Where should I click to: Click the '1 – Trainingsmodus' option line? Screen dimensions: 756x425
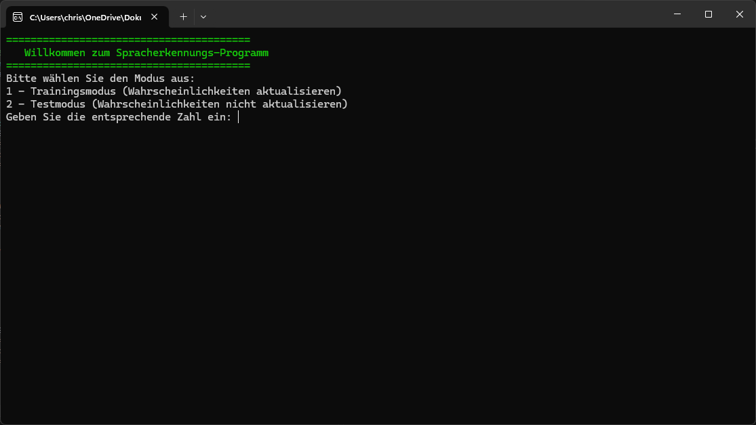pyautogui.click(x=174, y=91)
